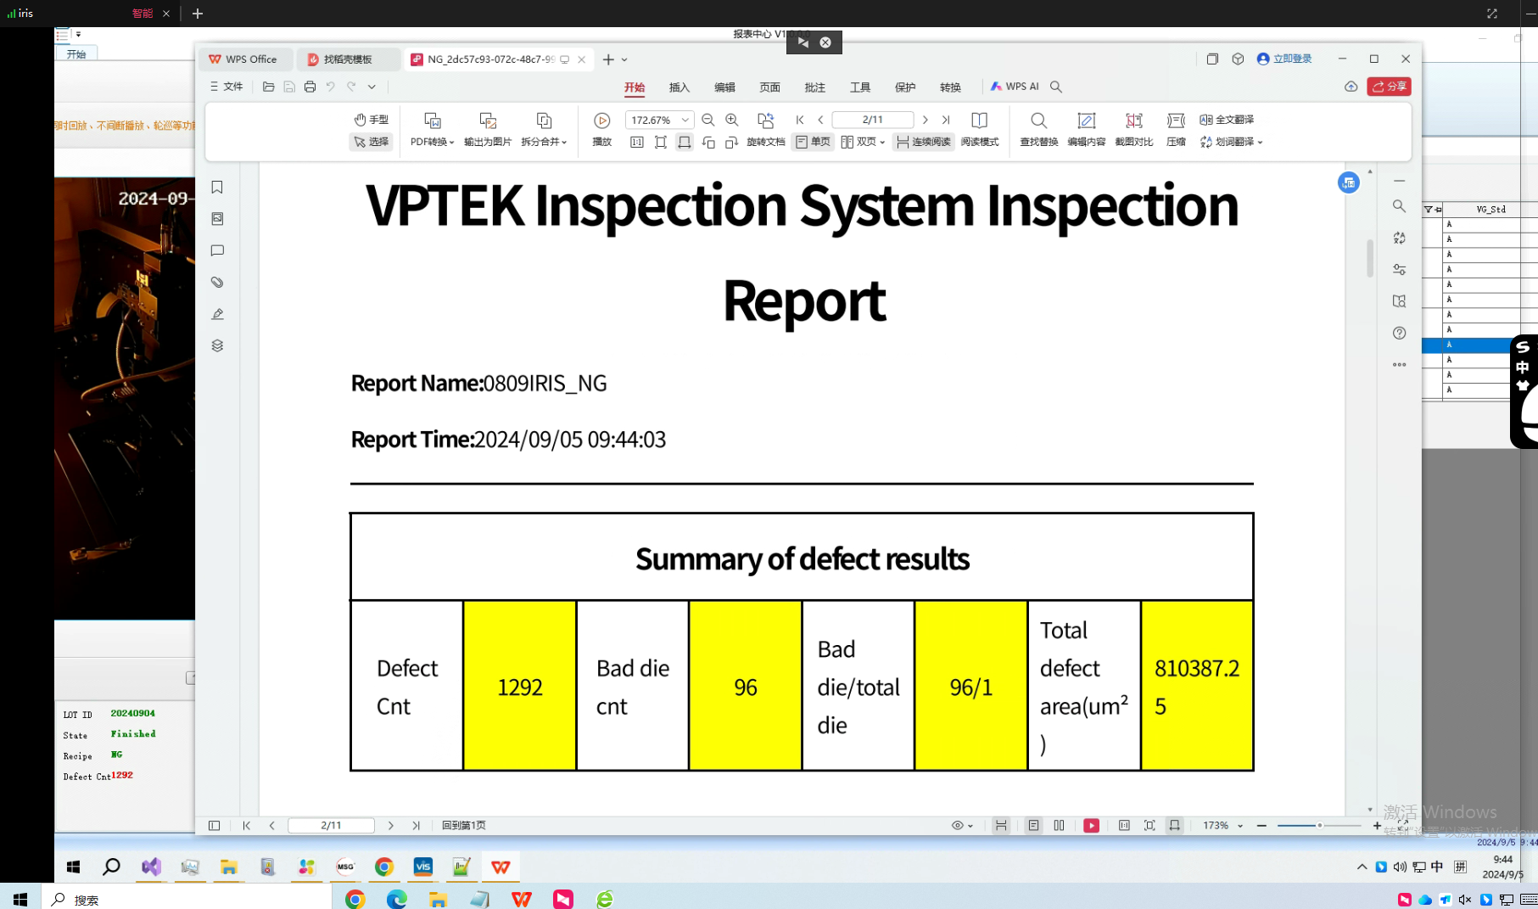This screenshot has width=1538, height=909.
Task: Expand the PDF convert dropdown
Action: point(432,142)
